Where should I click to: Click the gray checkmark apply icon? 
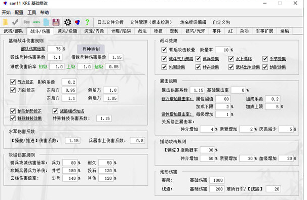tap(15, 22)
